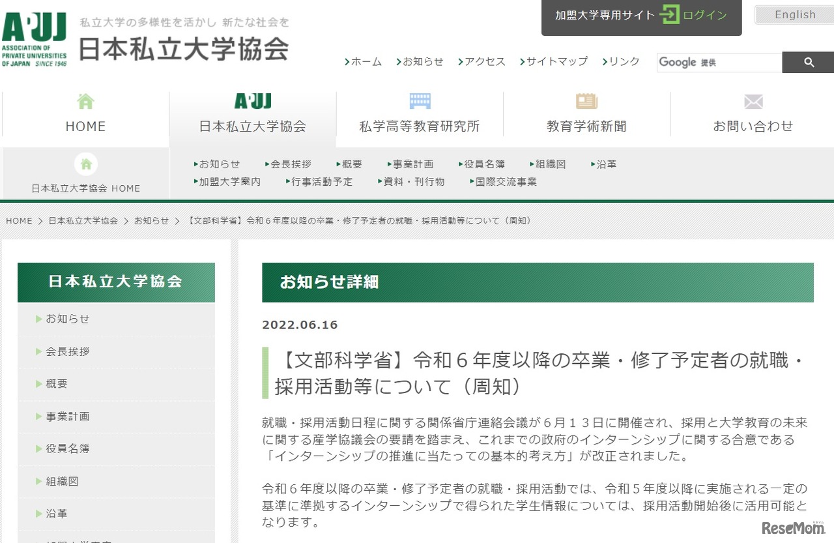Open 事業計画 in the green submenu
834x543 pixels.
[x=410, y=164]
